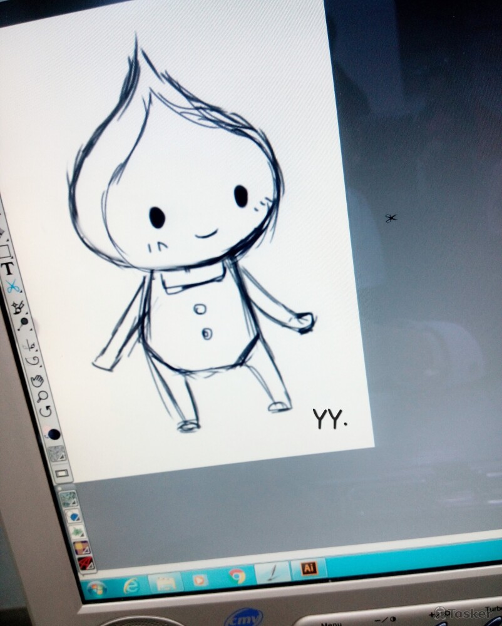Select the Hand tool

tap(37, 379)
